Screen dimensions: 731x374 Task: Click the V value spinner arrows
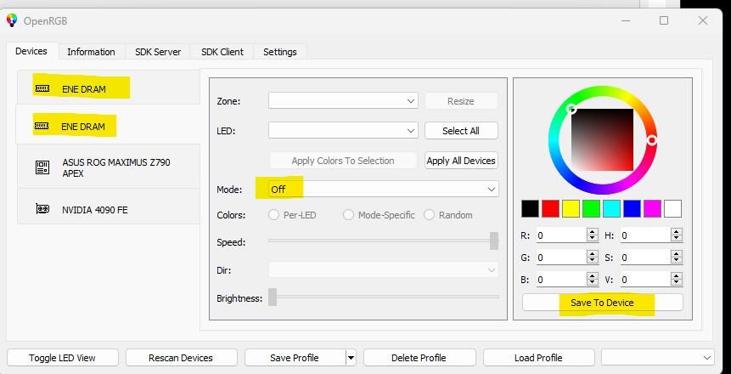tap(677, 279)
